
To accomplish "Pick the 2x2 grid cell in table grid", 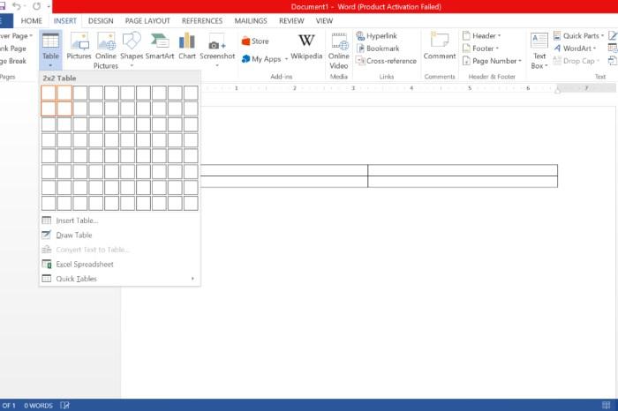I will tap(64, 108).
